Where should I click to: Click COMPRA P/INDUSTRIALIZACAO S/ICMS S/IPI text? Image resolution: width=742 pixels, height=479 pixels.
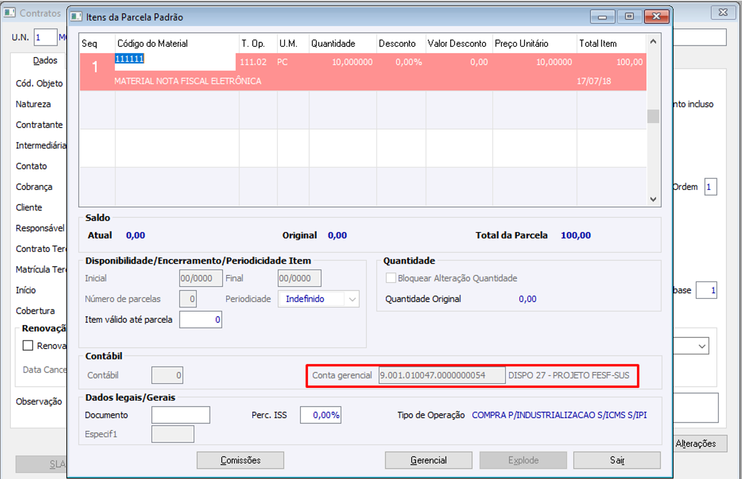[559, 415]
